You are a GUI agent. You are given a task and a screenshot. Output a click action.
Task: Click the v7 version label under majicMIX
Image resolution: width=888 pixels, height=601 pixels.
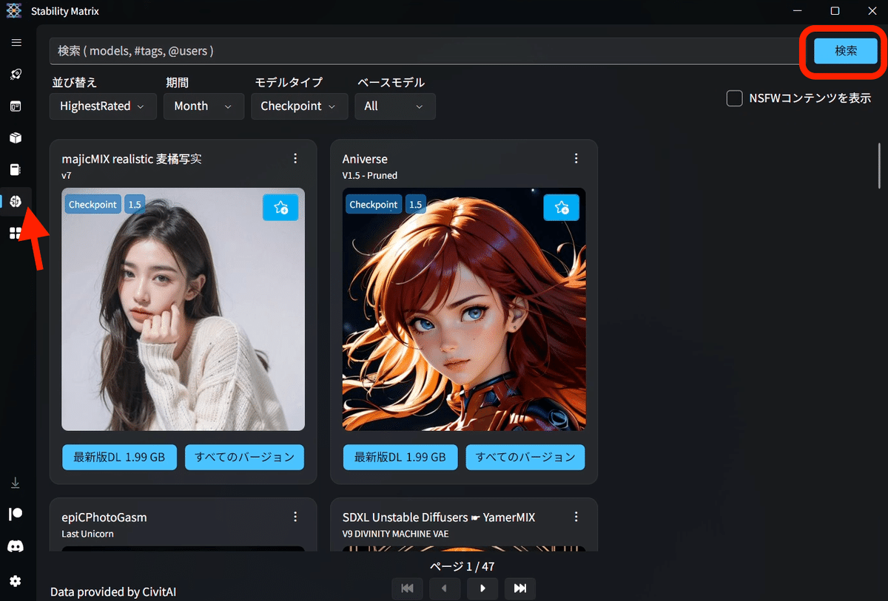[66, 176]
